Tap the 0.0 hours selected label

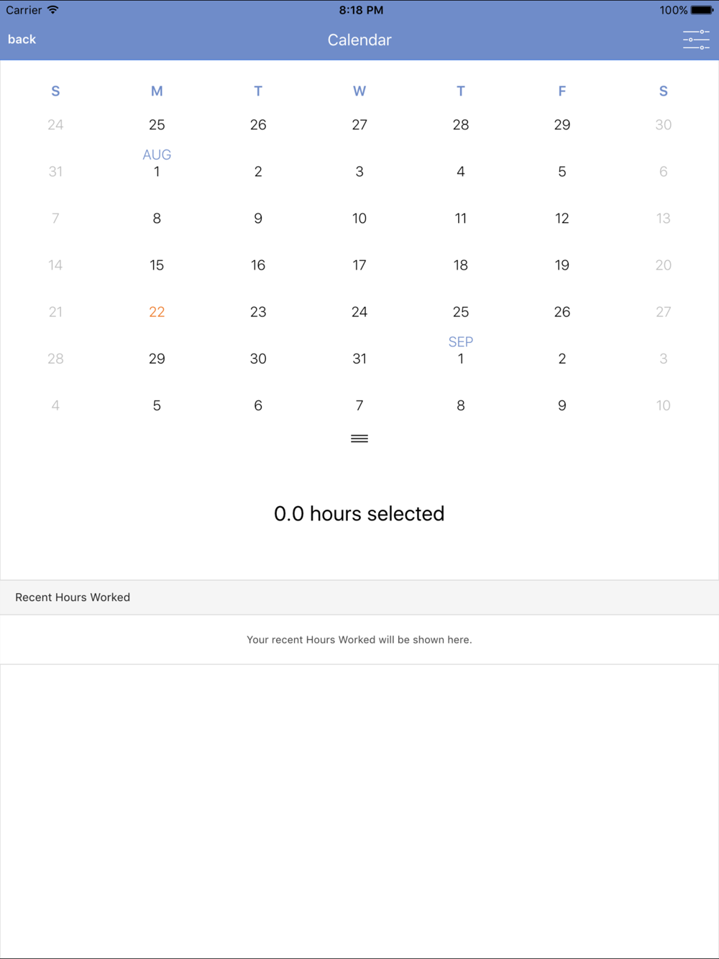tap(359, 514)
